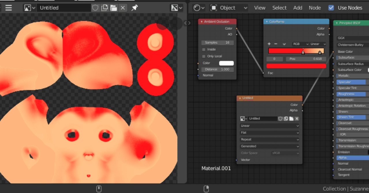This screenshot has width=369, height=193.
Task: Click the active stop index field showing 0
Action: click(x=274, y=59)
